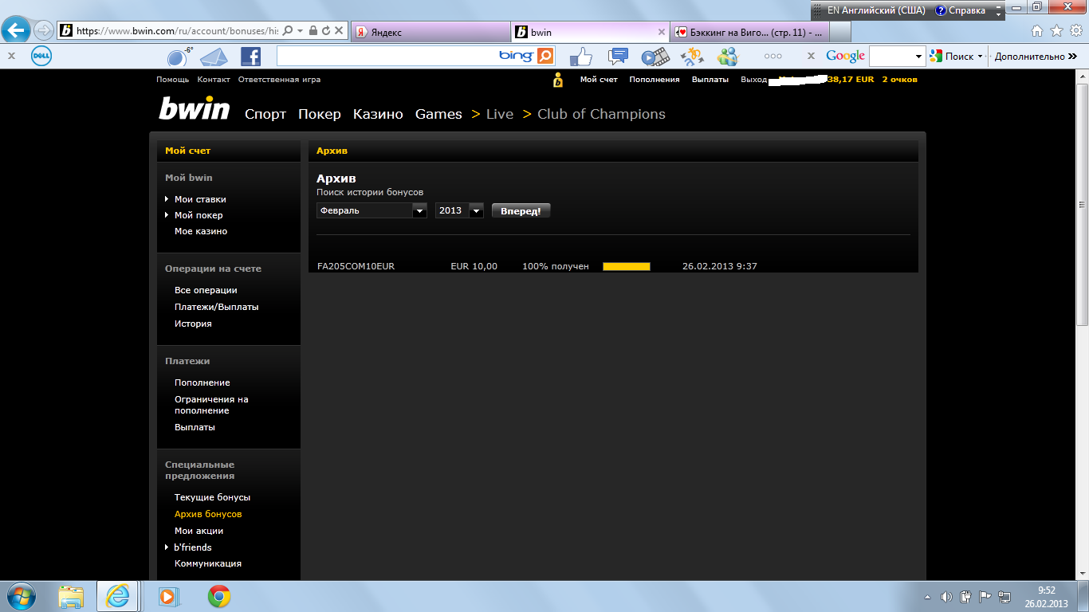Screen dimensions: 1089x612
Task: Click the Bing search input field
Action: pyautogui.click(x=387, y=56)
